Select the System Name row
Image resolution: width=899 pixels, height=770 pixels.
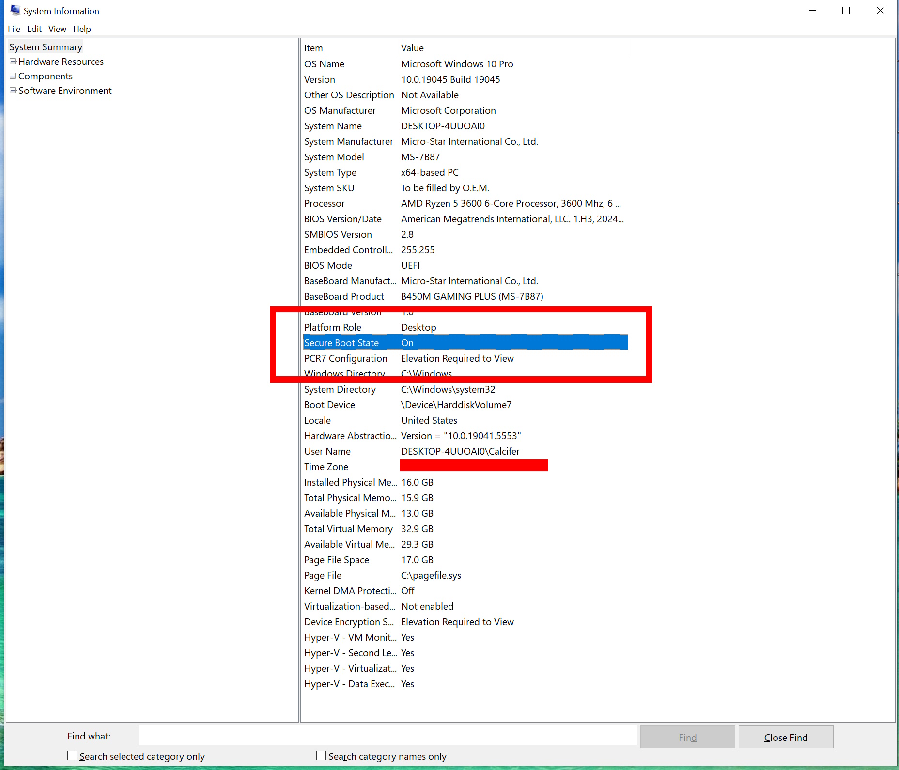coord(465,126)
